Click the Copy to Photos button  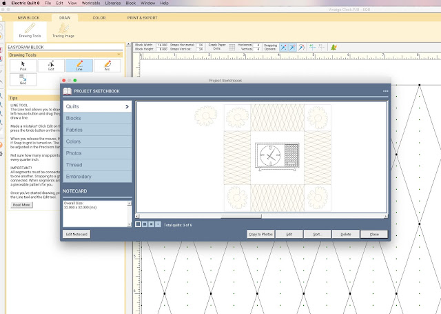click(260, 234)
